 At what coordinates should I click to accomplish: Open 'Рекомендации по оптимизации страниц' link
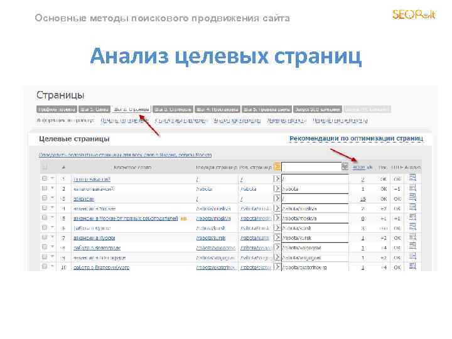coord(357,139)
